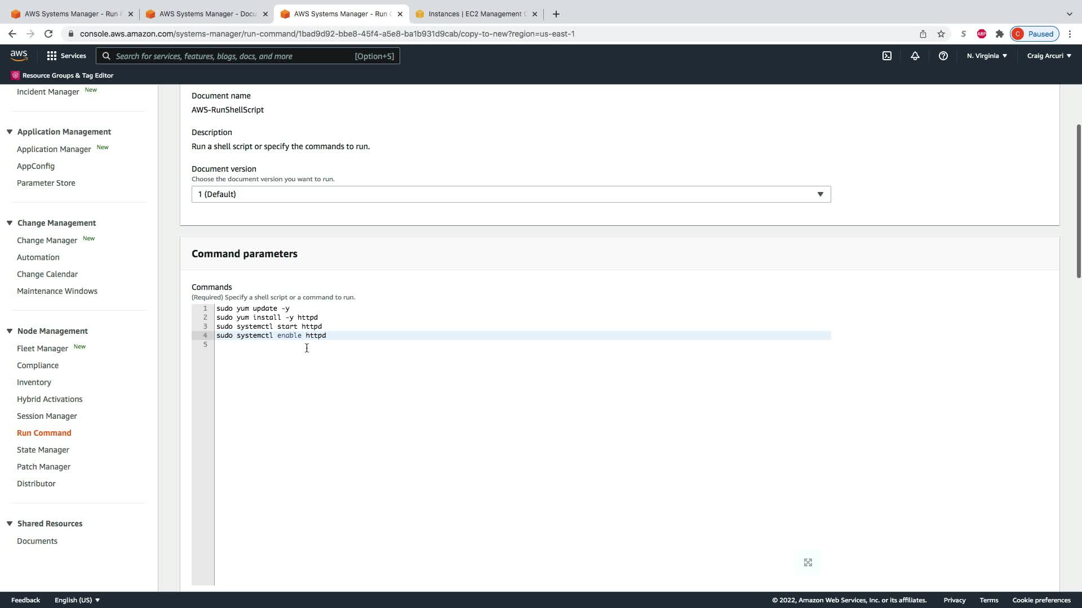Image resolution: width=1082 pixels, height=608 pixels.
Task: Open AWS CloudShell icon in header
Action: pyautogui.click(x=887, y=56)
